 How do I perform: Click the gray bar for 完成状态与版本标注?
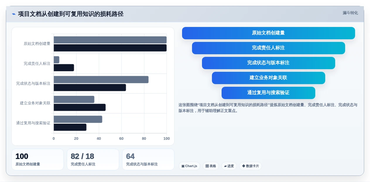point(101,80)
